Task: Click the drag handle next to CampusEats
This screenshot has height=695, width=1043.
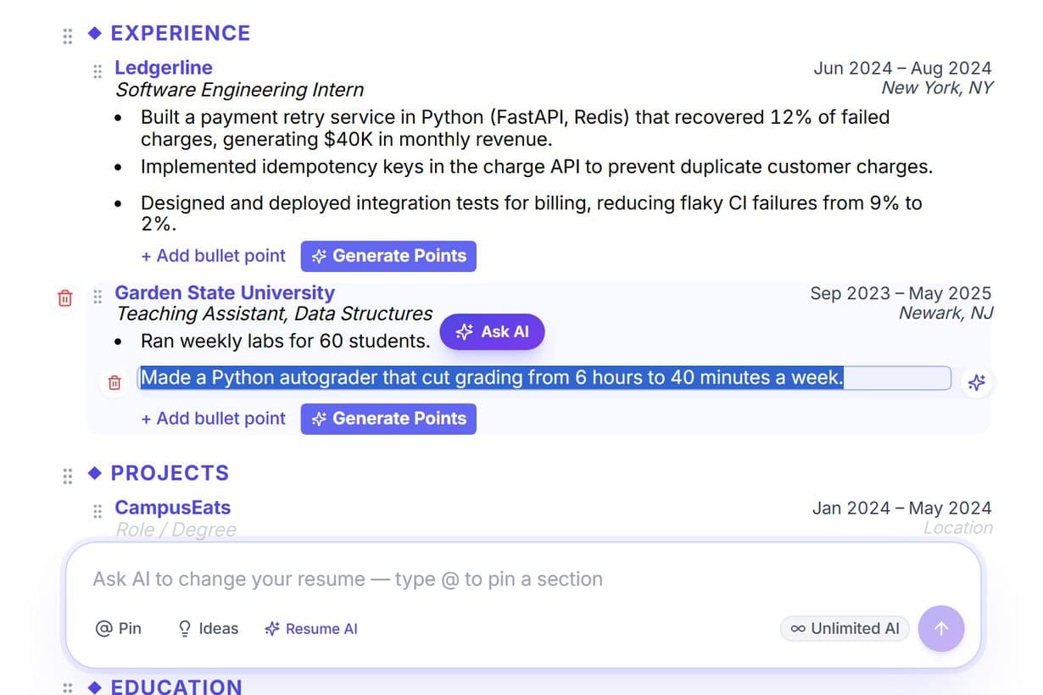Action: coord(98,511)
